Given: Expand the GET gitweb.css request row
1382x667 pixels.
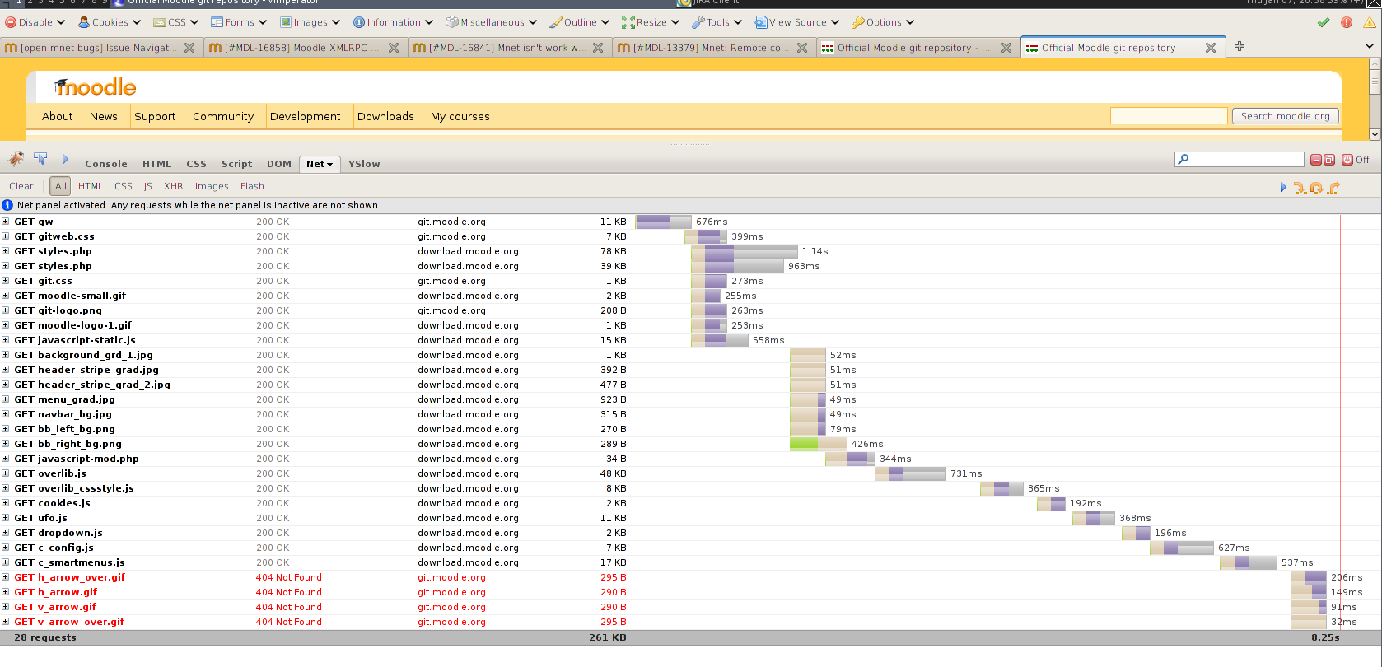Looking at the screenshot, I should coord(6,236).
